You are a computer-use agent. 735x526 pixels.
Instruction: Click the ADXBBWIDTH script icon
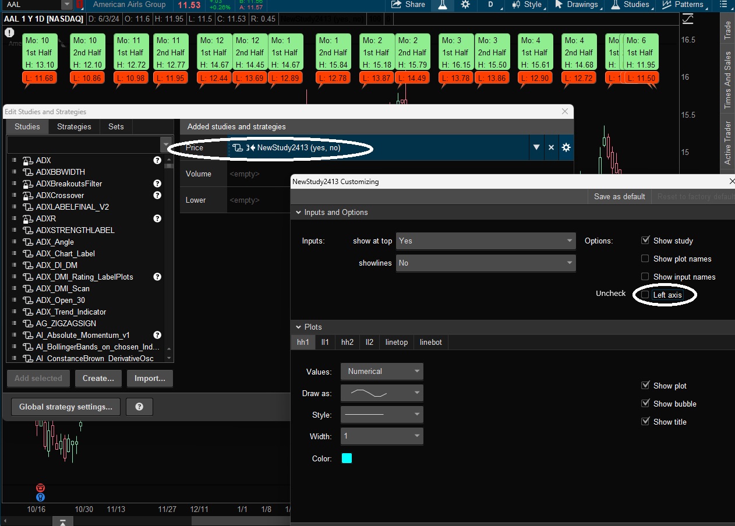coord(27,172)
